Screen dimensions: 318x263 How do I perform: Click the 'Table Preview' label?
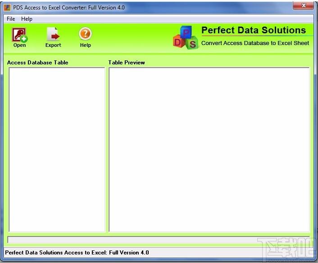(x=127, y=63)
